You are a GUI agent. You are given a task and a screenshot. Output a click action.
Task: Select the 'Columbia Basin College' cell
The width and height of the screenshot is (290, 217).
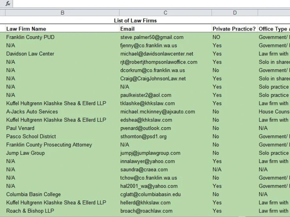point(62,194)
